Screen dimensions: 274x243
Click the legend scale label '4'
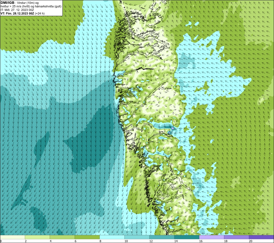pyautogui.click(x=50, y=241)
